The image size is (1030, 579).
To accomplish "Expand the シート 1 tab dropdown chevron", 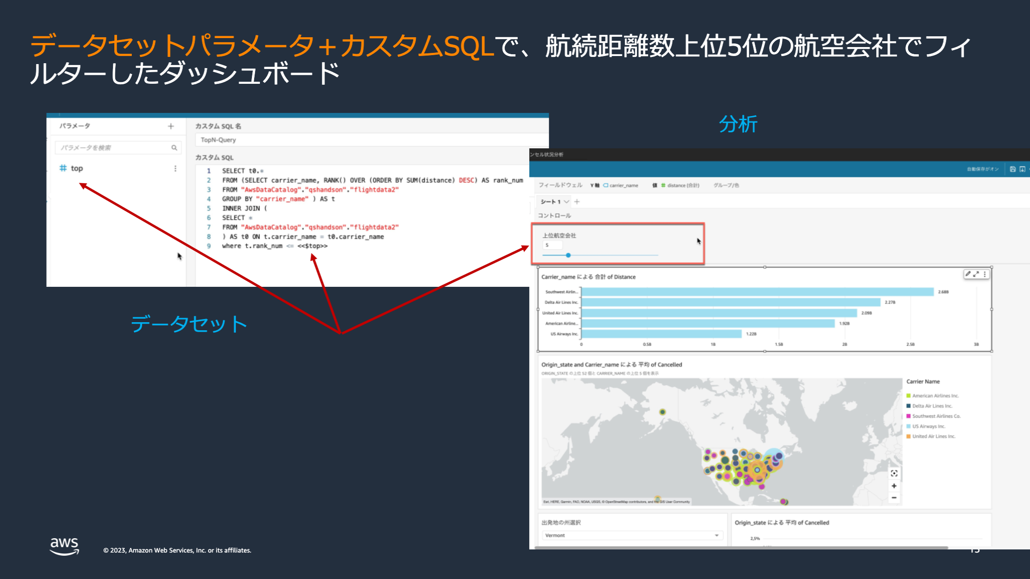I will (567, 202).
